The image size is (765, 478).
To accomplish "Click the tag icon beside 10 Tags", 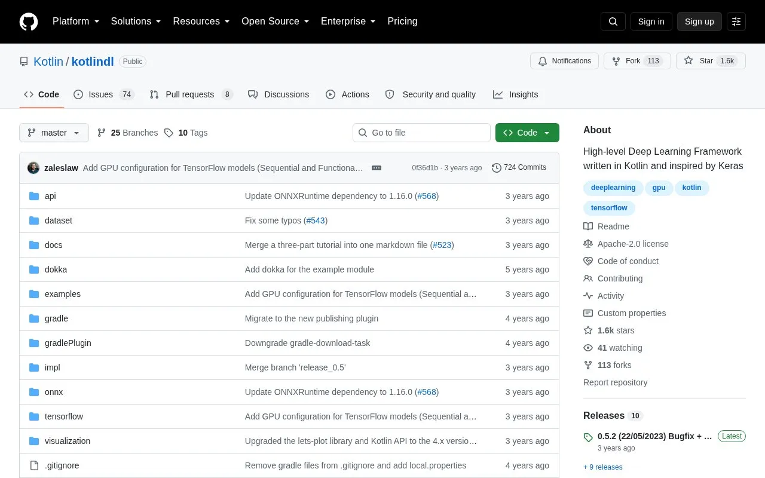I will [x=169, y=133].
